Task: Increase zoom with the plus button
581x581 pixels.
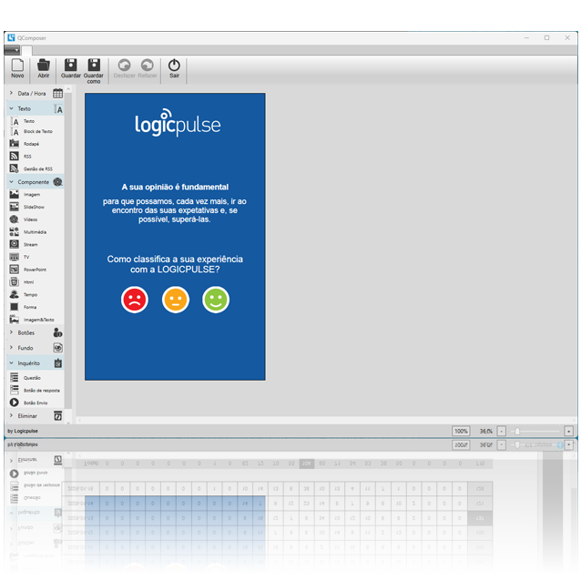Action: [x=569, y=432]
